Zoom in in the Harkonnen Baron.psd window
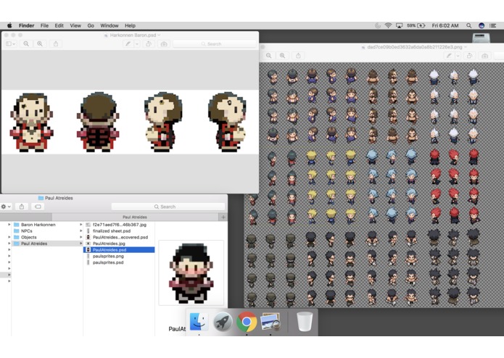The image size is (504, 358). click(x=40, y=43)
